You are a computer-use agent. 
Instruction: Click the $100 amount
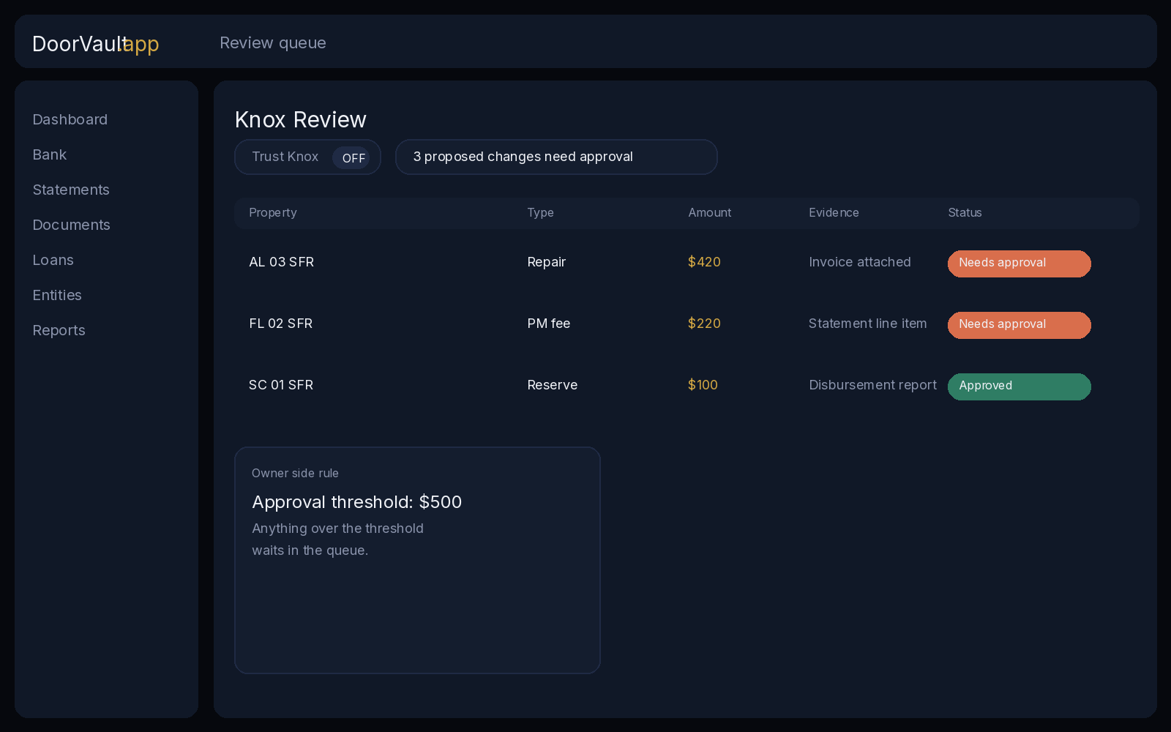[x=703, y=385]
